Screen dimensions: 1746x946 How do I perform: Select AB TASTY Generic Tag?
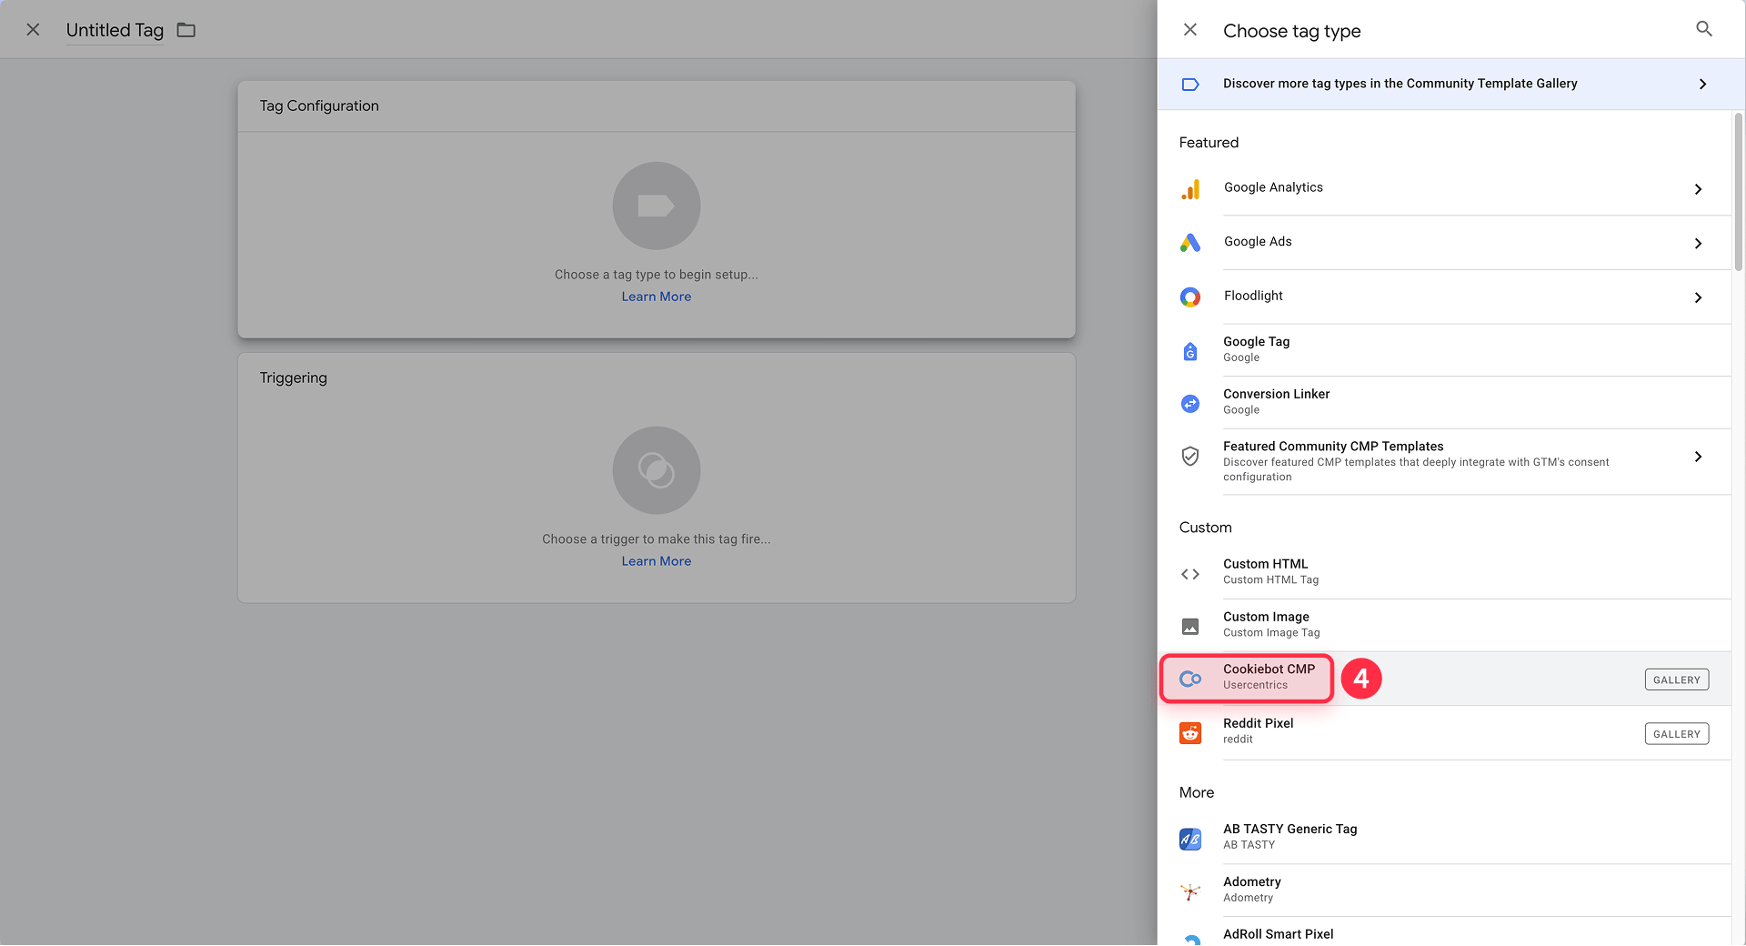[1444, 838]
